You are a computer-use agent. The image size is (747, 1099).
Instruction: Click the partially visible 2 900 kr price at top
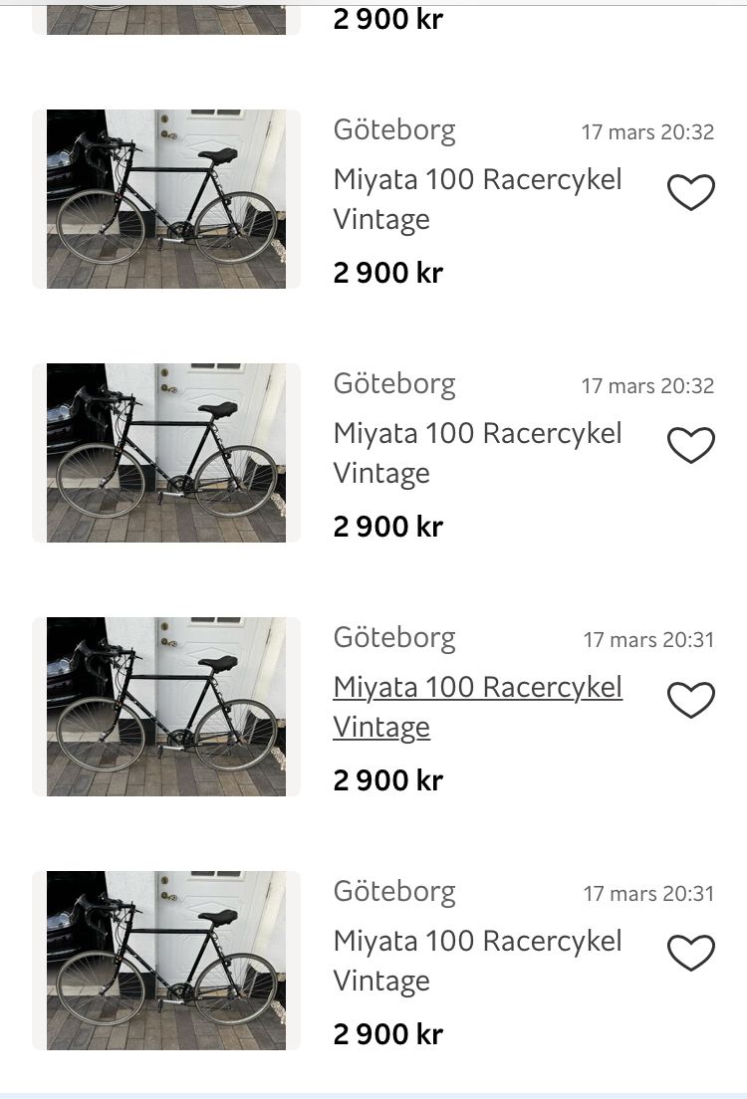(387, 19)
